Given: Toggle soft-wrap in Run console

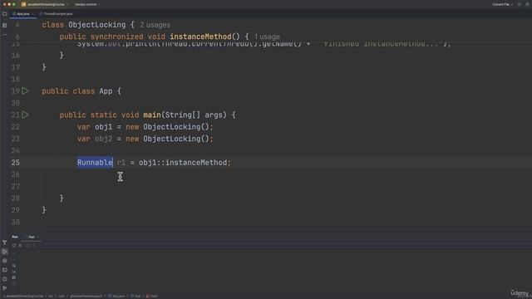Looking at the screenshot, I should point(14,266).
